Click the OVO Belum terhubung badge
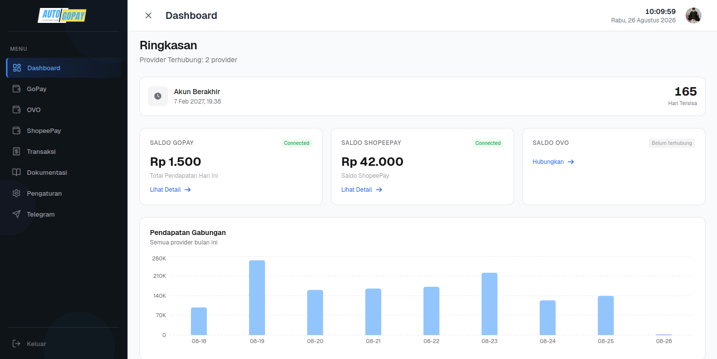 (672, 143)
